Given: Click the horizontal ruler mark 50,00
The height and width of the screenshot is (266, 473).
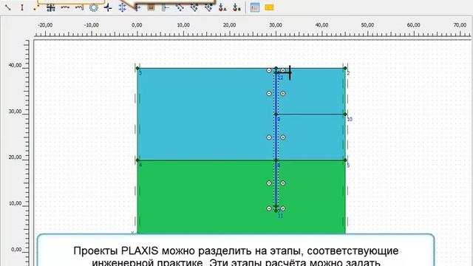Looking at the screenshot, I should (367, 25).
